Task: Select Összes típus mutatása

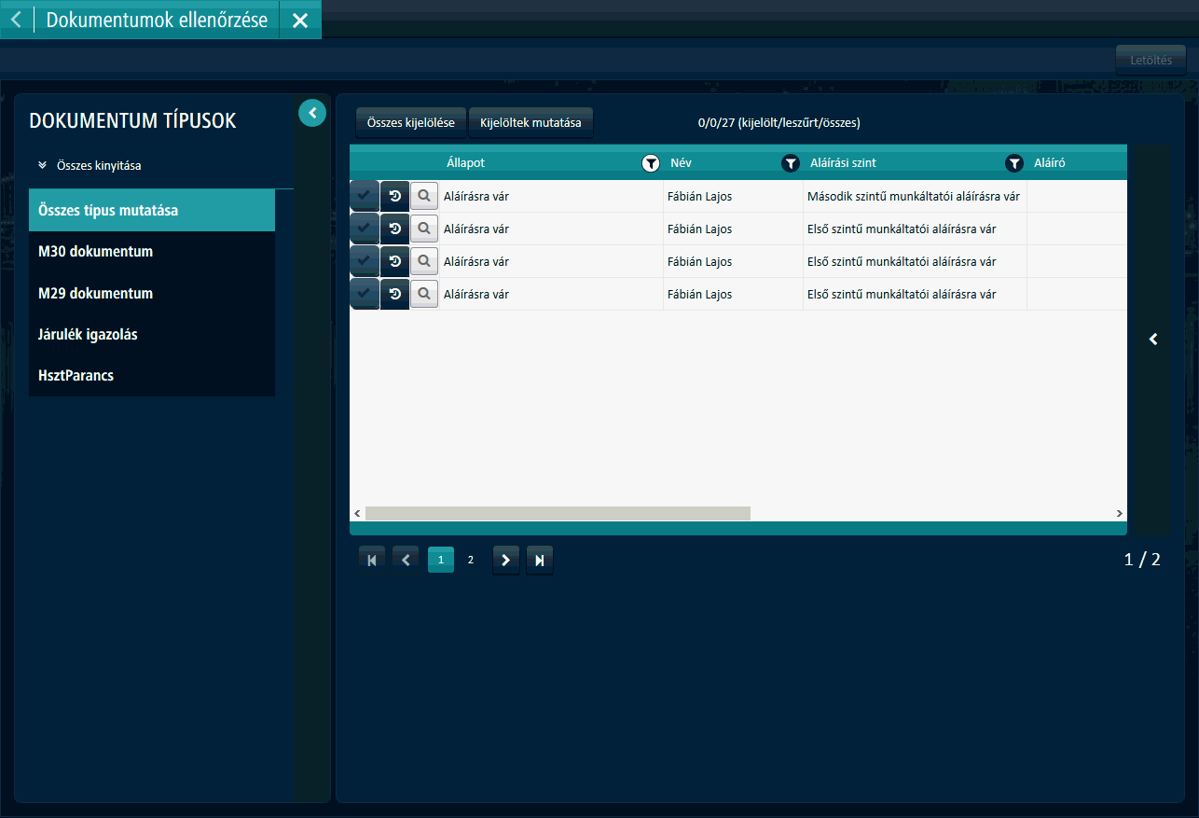Action: click(152, 211)
